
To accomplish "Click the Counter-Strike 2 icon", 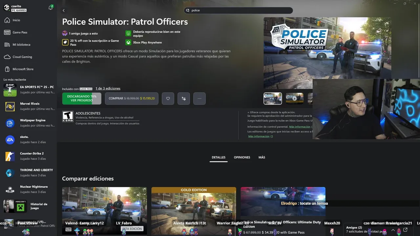I will point(10,156).
